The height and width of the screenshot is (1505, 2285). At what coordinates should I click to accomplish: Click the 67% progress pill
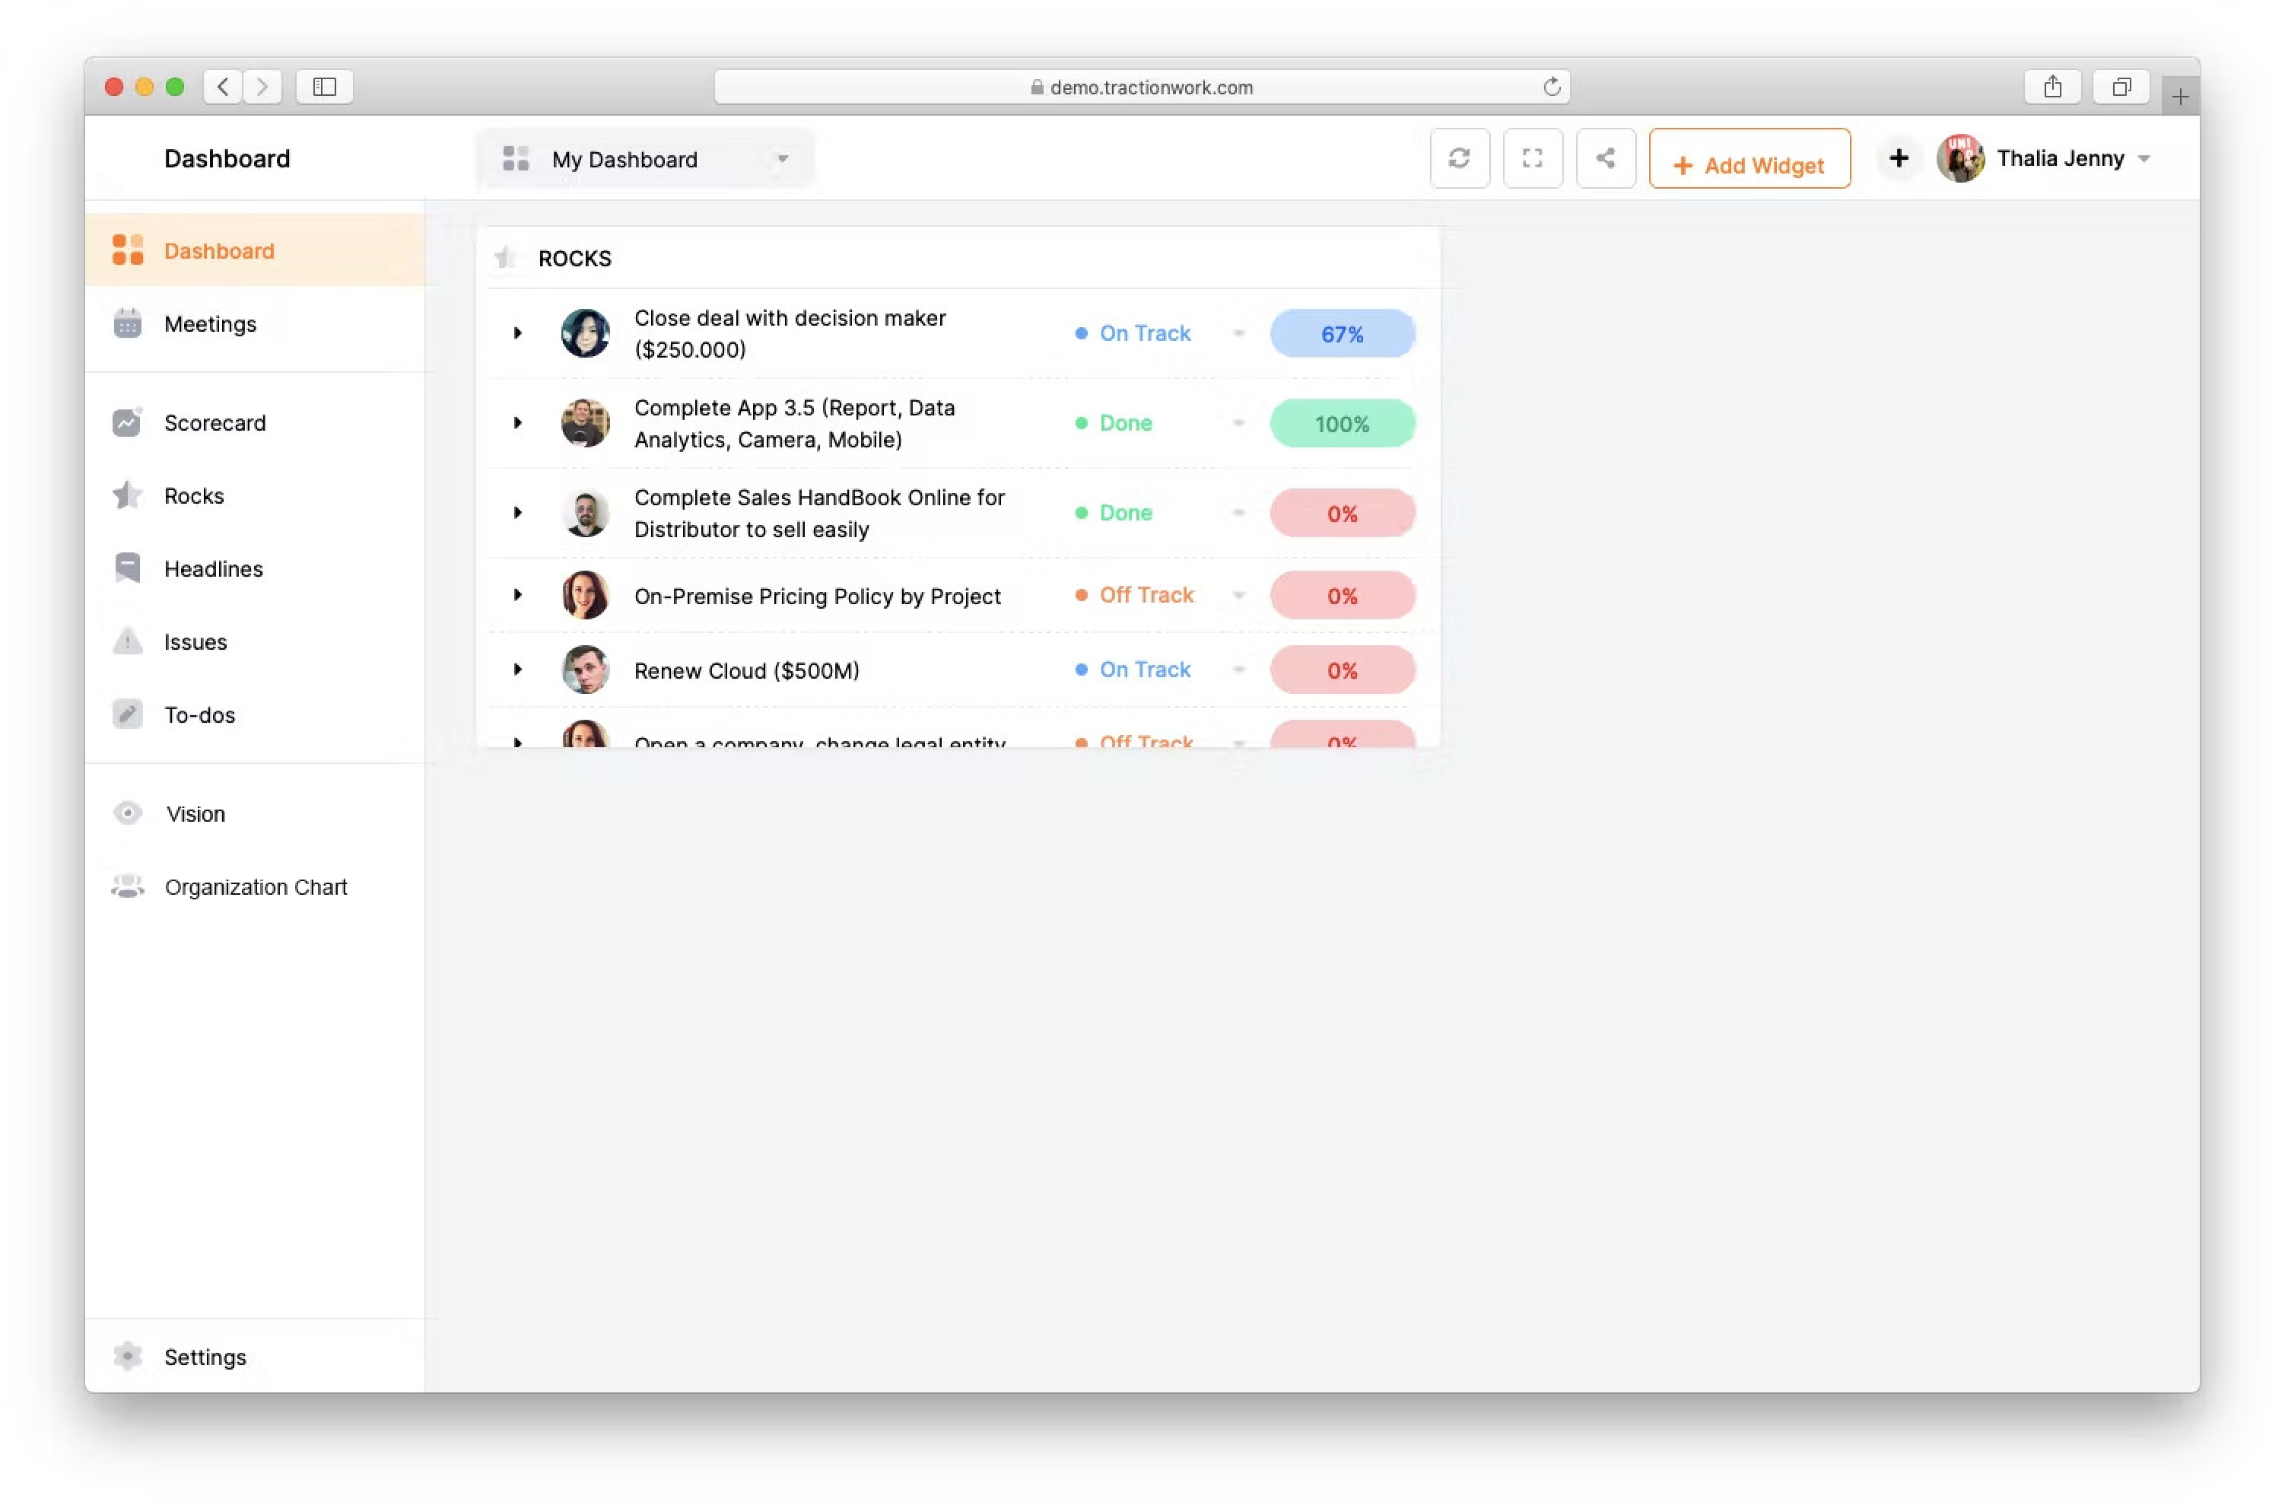(x=1341, y=334)
